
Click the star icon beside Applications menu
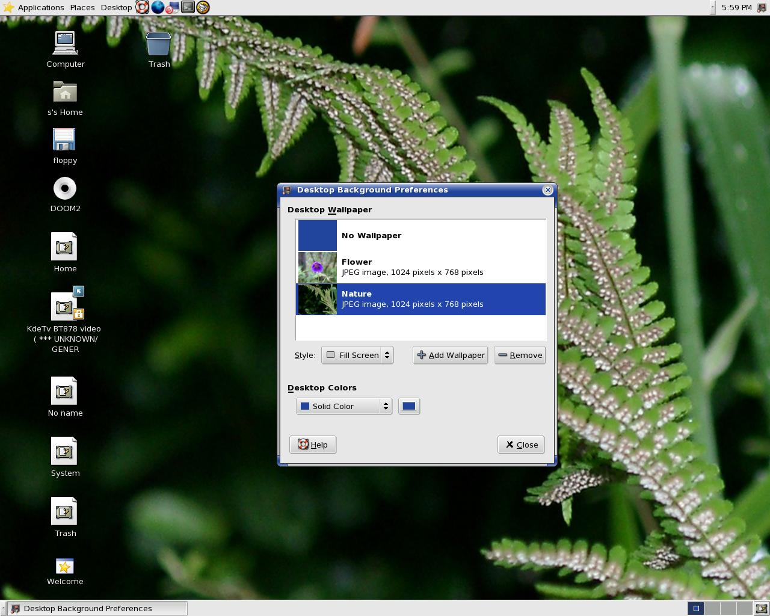coord(8,7)
